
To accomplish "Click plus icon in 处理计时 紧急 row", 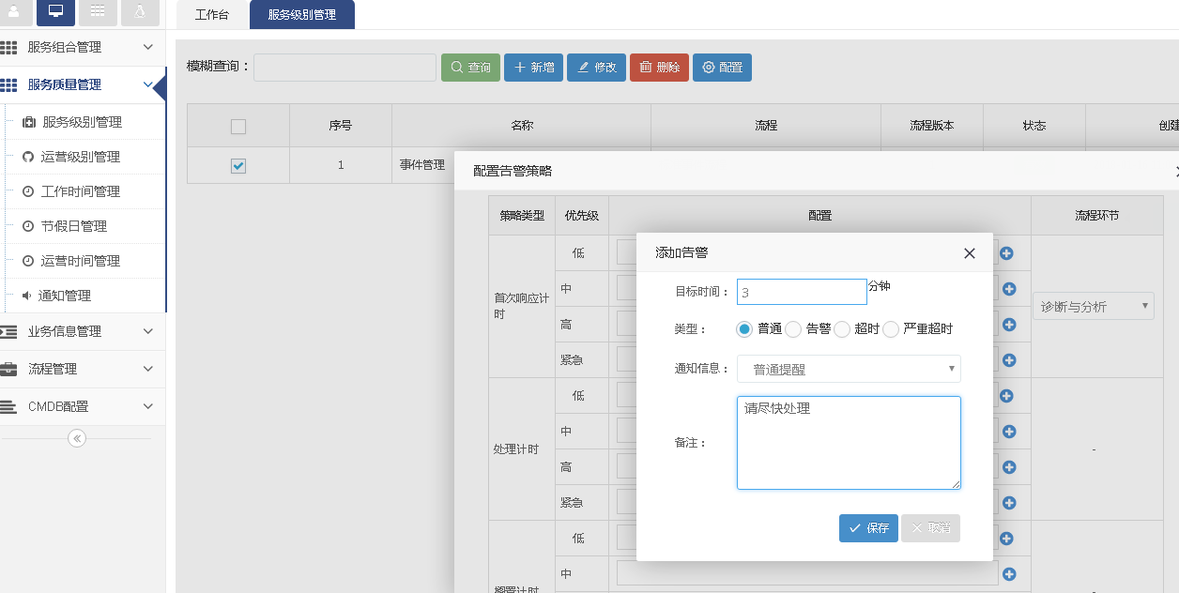I will pos(1009,503).
